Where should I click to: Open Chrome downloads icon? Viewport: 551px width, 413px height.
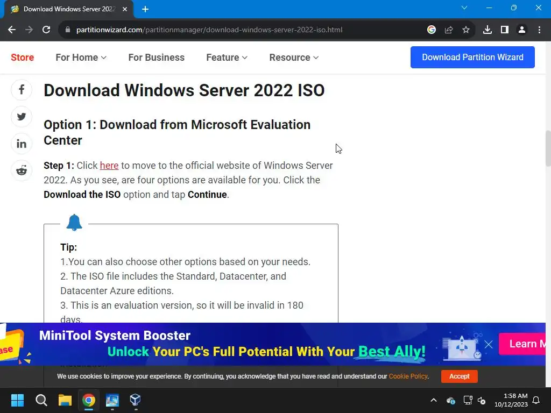(x=488, y=30)
